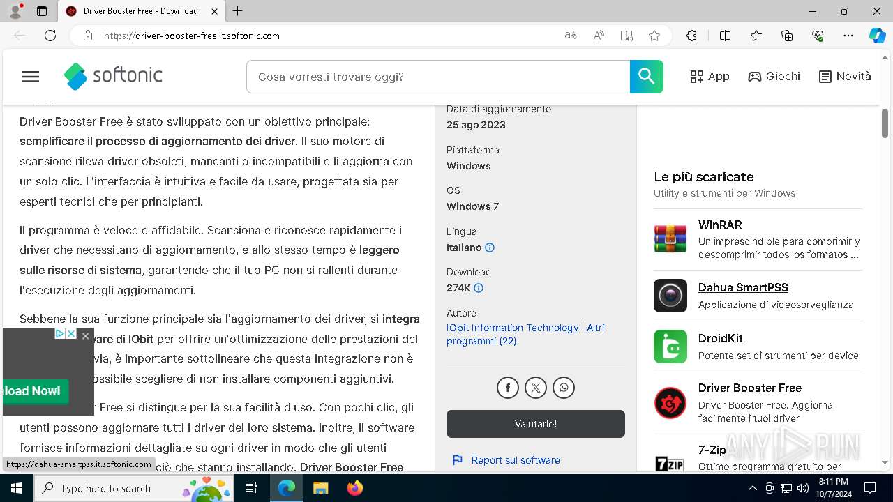Open a new tab
The width and height of the screenshot is (893, 502).
238,11
